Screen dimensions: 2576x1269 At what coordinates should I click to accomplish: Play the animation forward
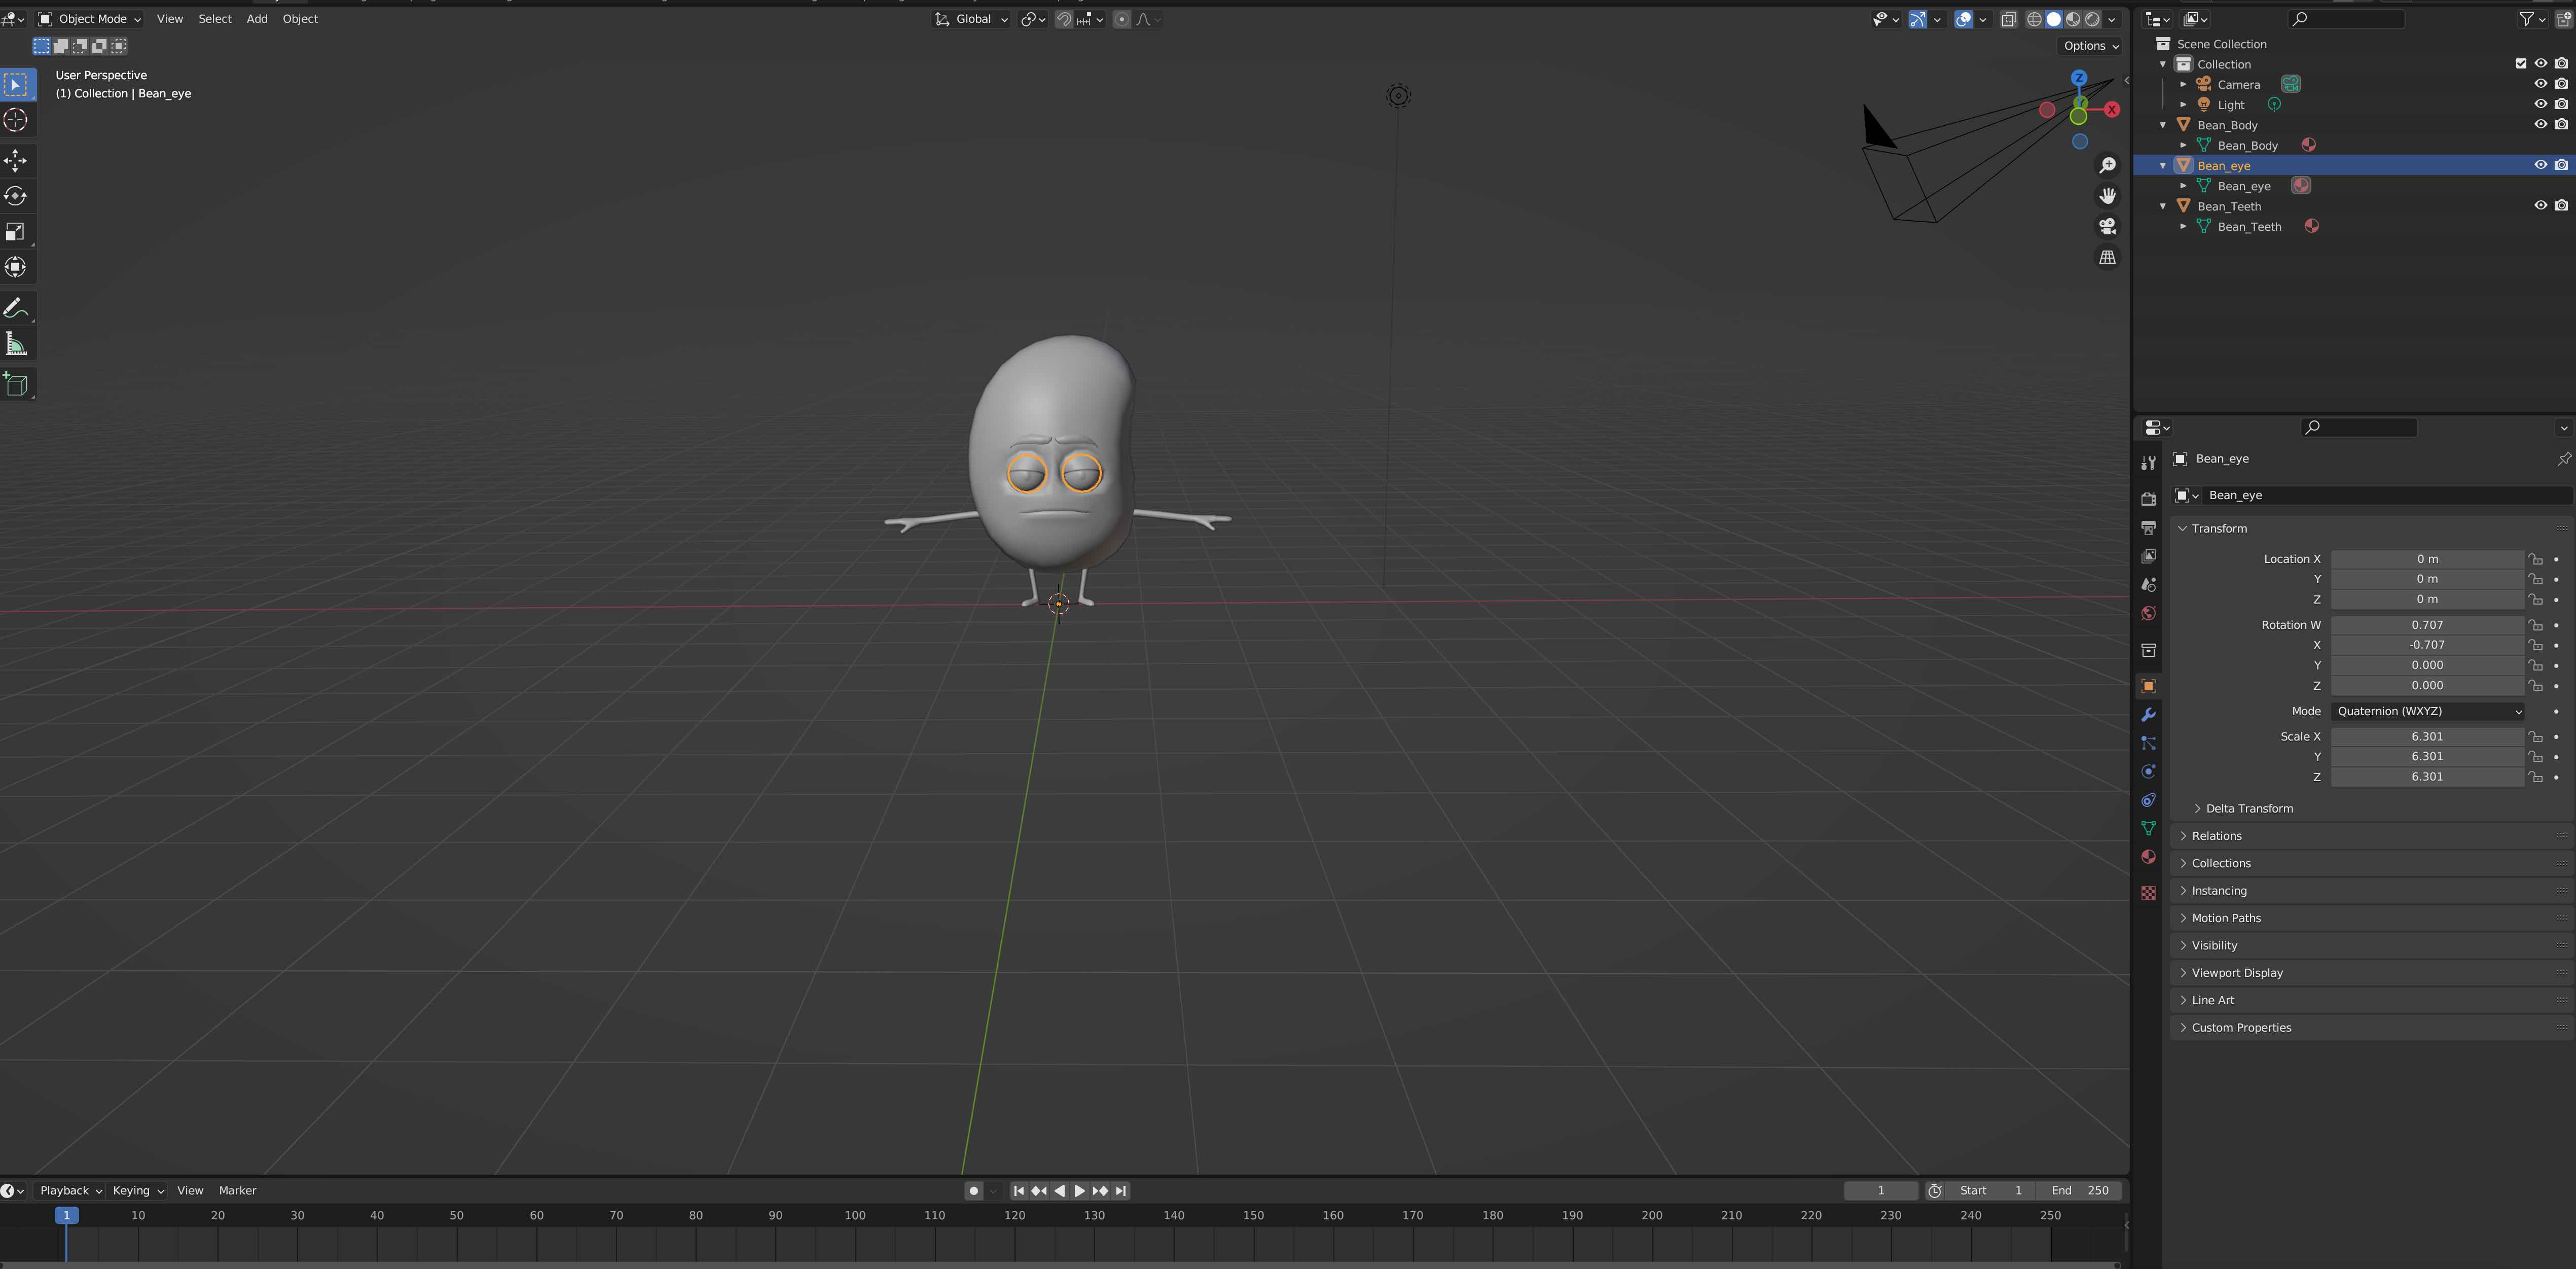[x=1080, y=1191]
